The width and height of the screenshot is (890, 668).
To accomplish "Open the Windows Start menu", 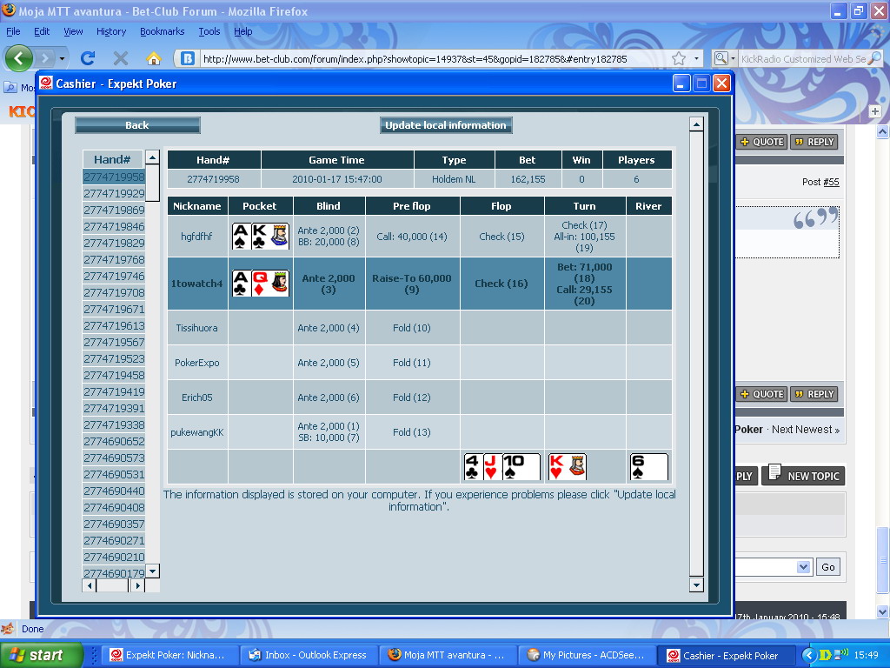I will pyautogui.click(x=41, y=655).
